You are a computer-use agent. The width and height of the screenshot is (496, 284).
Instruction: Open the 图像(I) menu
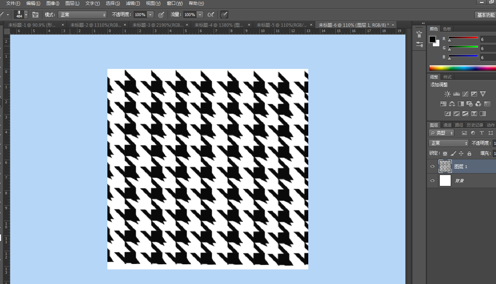pos(53,3)
